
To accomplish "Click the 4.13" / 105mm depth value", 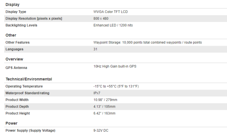I will [x=104, y=107].
